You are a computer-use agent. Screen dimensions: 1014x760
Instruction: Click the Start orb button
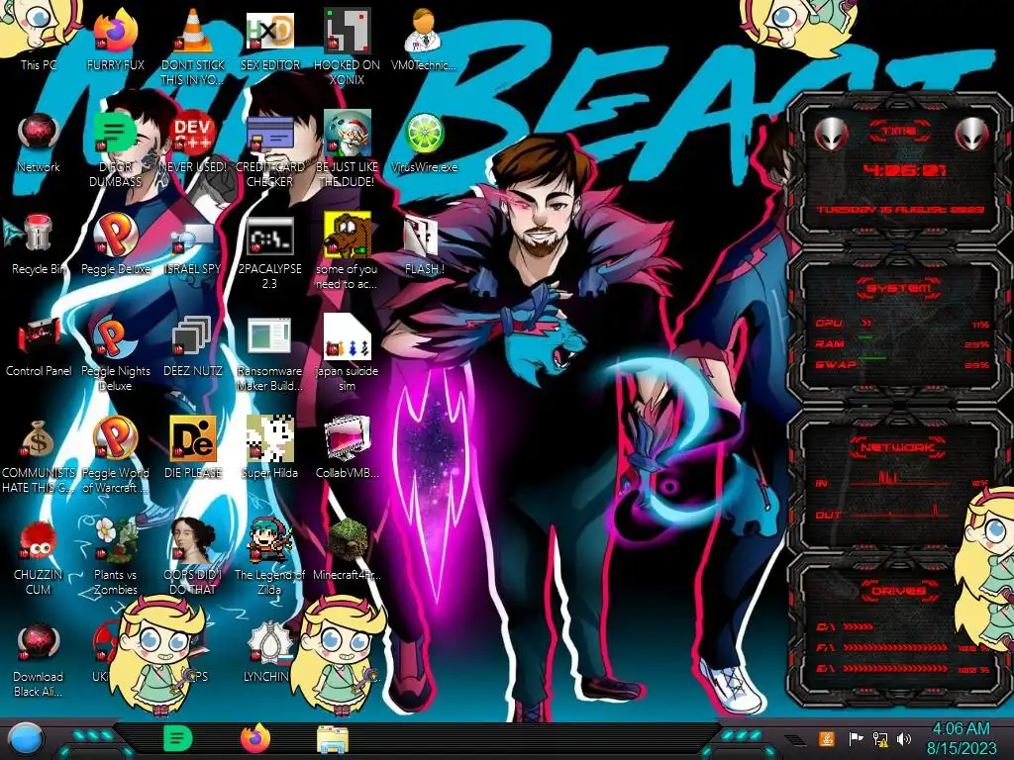(25, 739)
